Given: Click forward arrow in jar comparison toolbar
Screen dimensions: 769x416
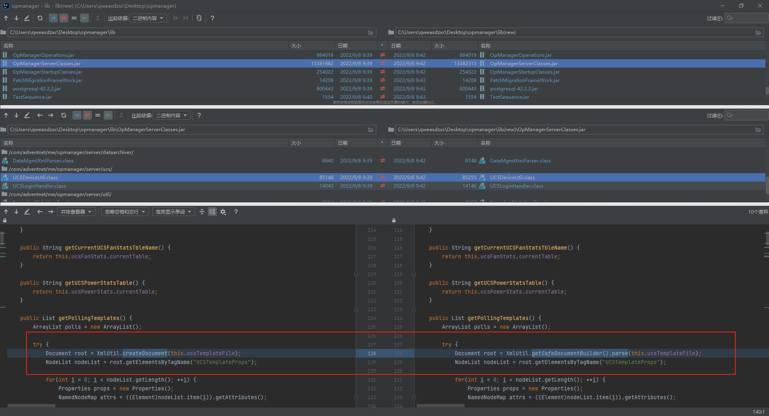Looking at the screenshot, I should [50, 115].
